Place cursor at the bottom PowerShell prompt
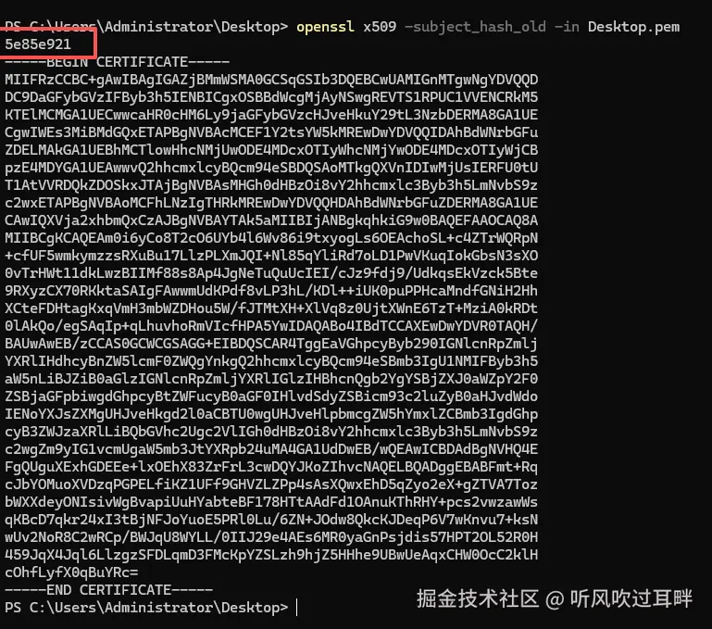712x629 pixels. 297,608
